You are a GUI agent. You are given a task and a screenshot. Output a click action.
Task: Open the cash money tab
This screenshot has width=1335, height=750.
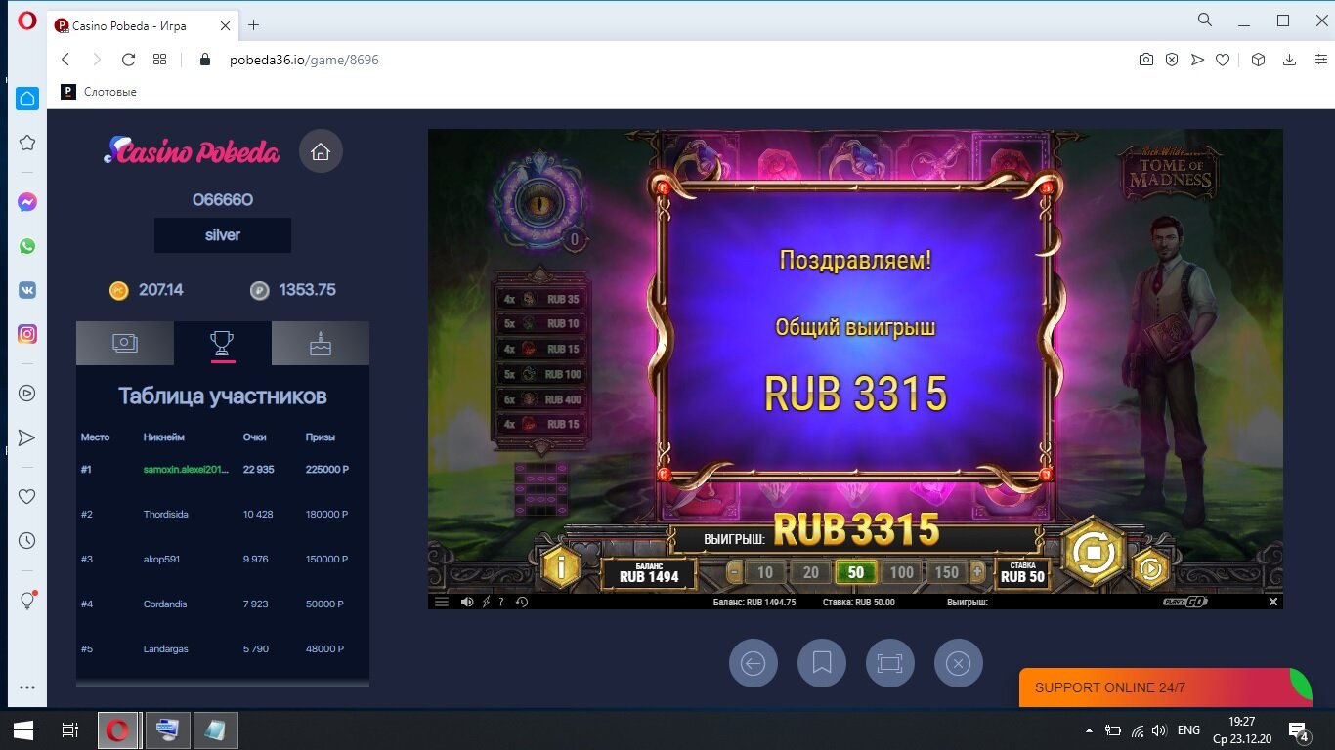[125, 343]
